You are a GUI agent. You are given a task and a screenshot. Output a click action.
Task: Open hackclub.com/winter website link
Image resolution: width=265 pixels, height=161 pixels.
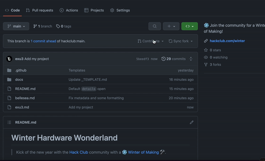(x=227, y=41)
